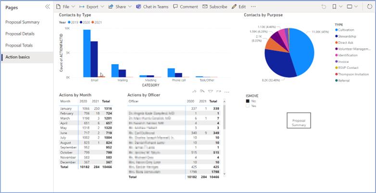Click Subscribe to report

pos(215,7)
